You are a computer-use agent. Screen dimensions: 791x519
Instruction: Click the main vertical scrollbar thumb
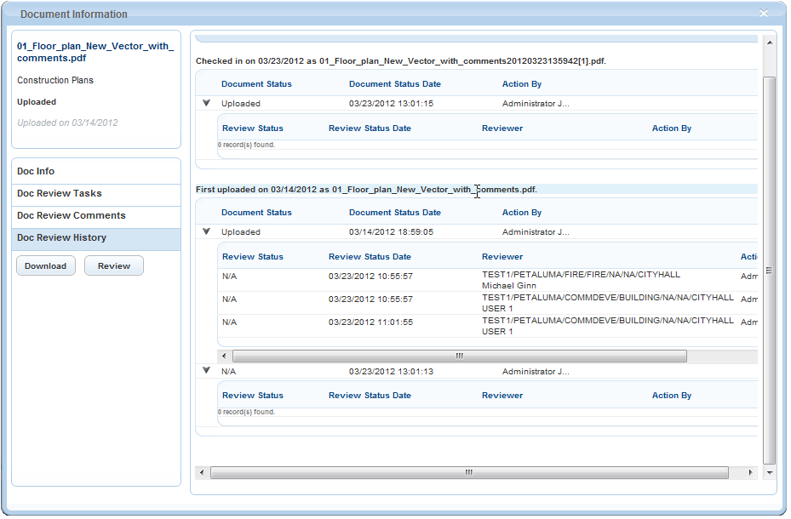point(769,270)
